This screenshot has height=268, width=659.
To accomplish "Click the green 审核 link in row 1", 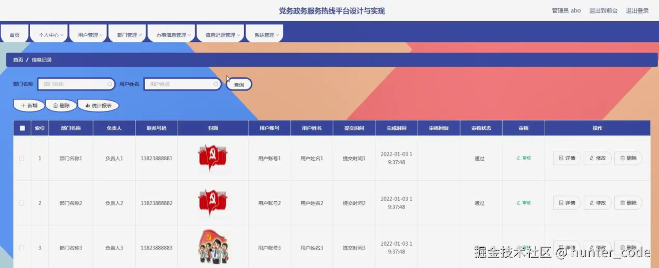I will pos(523,158).
